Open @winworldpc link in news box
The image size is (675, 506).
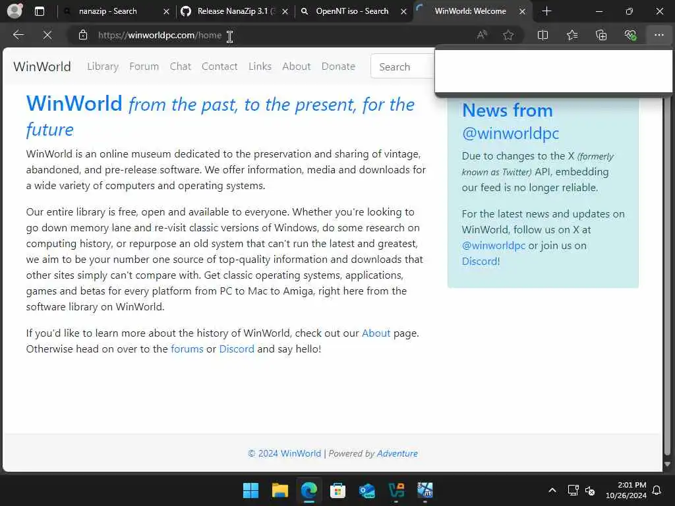pyautogui.click(x=493, y=246)
